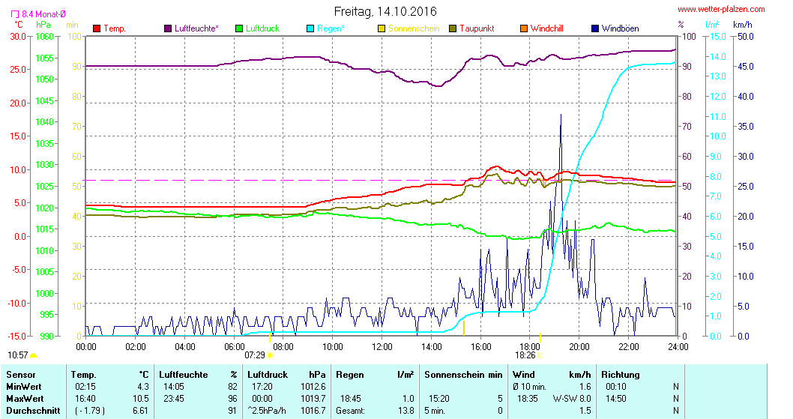Screen dimensions: 793x419
Task: Select the Taupunkt legend label
Action: pyautogui.click(x=477, y=28)
